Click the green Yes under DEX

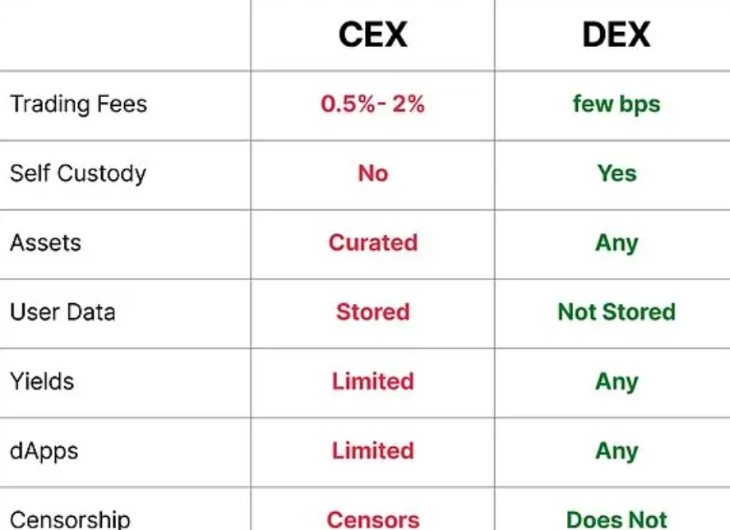[617, 173]
